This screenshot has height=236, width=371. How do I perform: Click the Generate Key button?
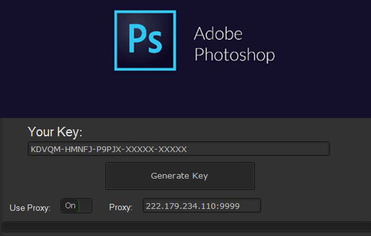click(x=180, y=176)
